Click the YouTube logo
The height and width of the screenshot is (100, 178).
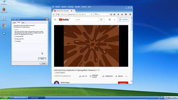point(64,20)
